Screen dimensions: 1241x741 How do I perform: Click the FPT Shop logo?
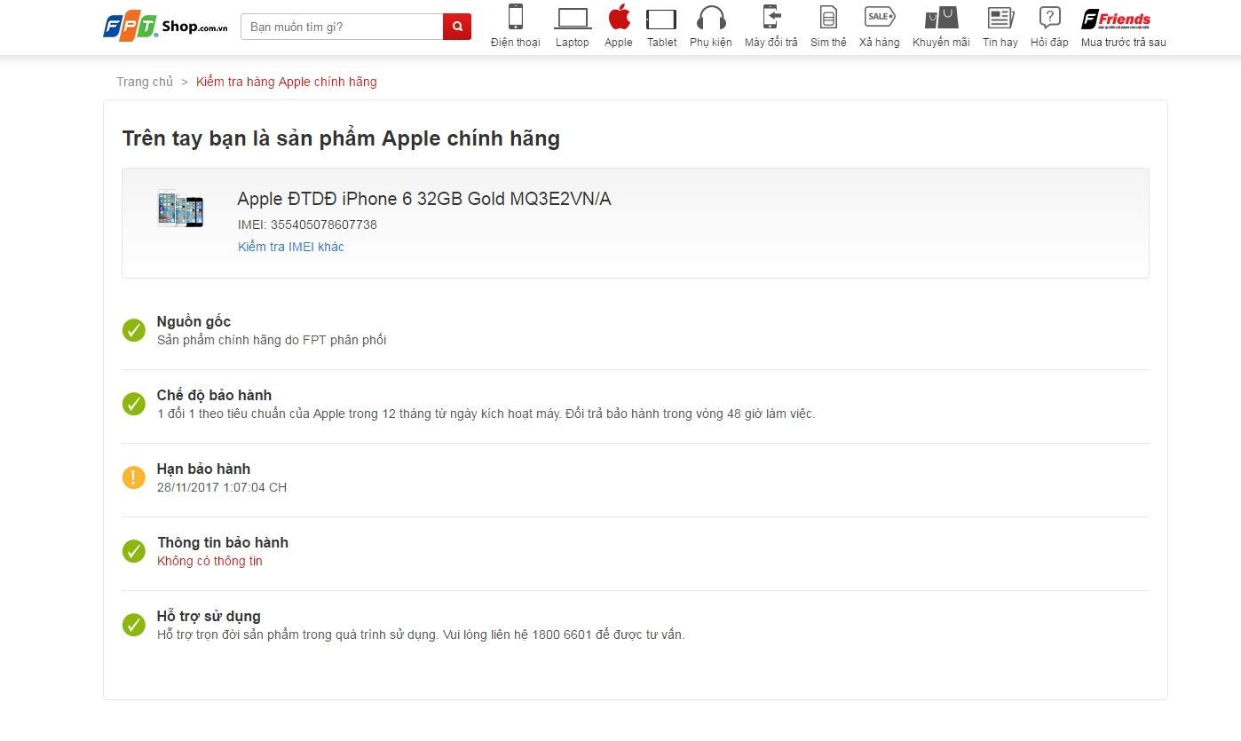click(x=166, y=27)
